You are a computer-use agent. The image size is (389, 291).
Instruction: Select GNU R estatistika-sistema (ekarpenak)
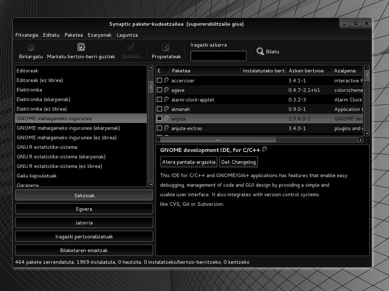[x=81, y=157]
